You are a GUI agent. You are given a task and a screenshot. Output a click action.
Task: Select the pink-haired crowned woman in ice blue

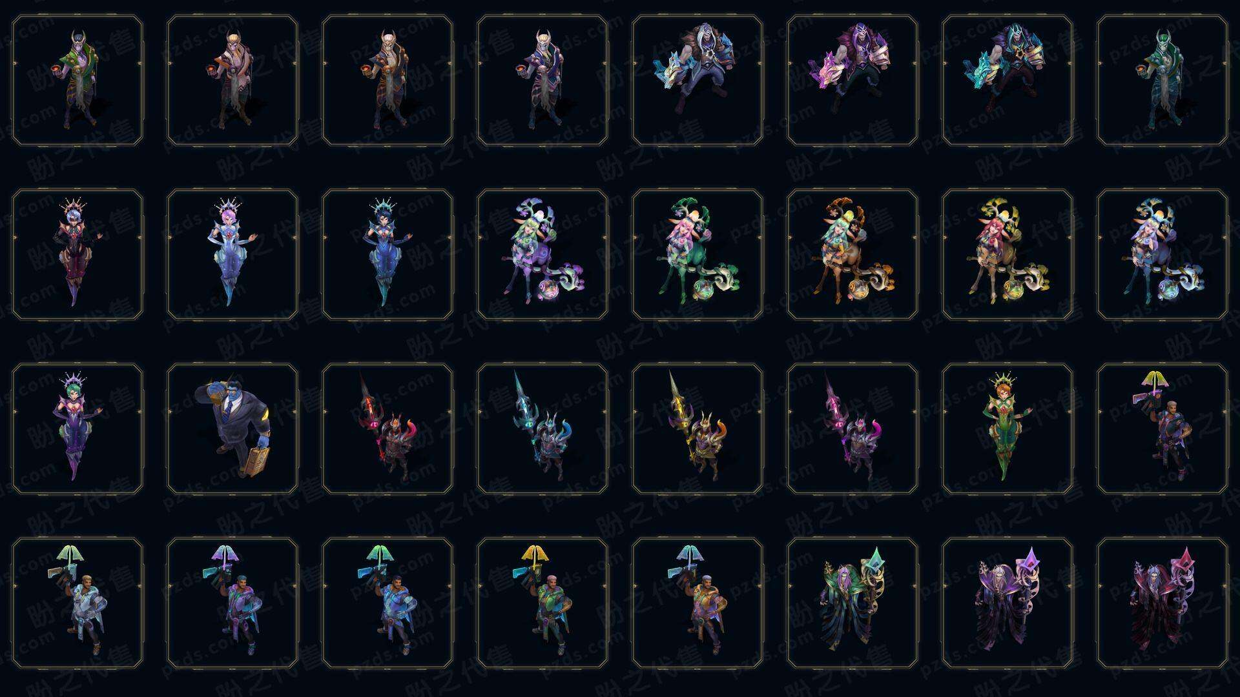tap(232, 254)
